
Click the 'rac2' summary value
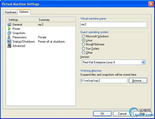[x=41, y=25]
